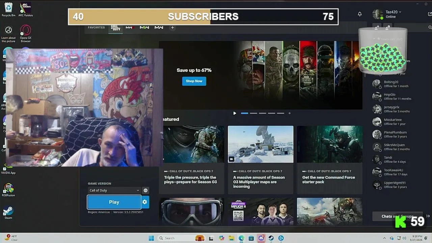Click the blue Play button
This screenshot has width=432, height=243.
point(114,202)
